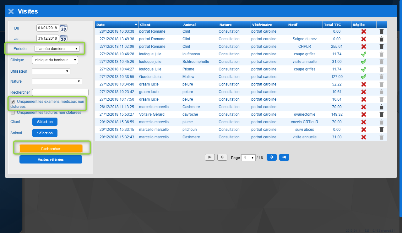
Task: Enable 'Uniquement les factures non cloturées' checkbox
Action: pos(13,113)
